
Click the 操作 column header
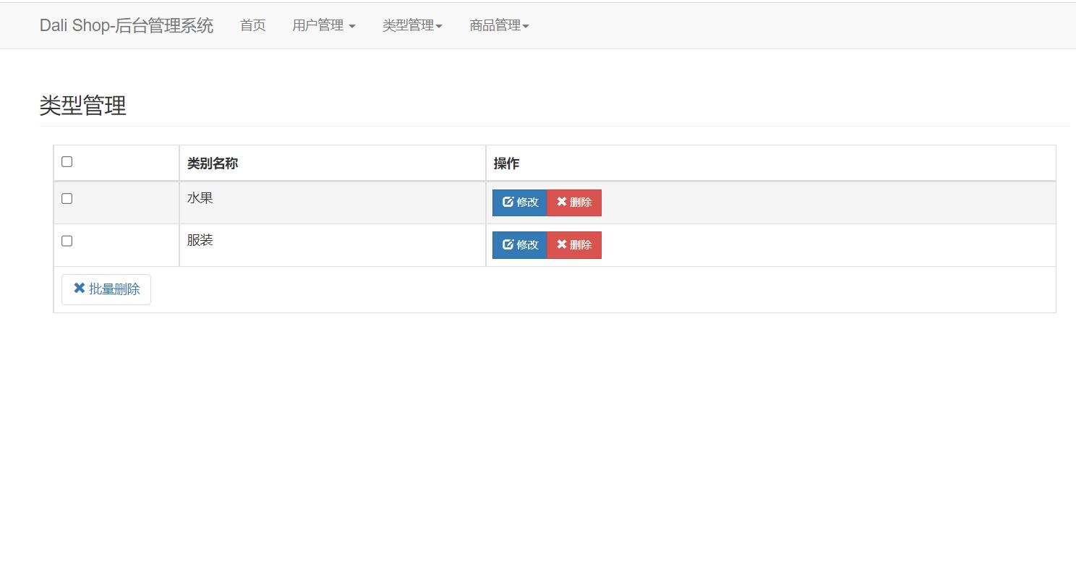[771, 163]
